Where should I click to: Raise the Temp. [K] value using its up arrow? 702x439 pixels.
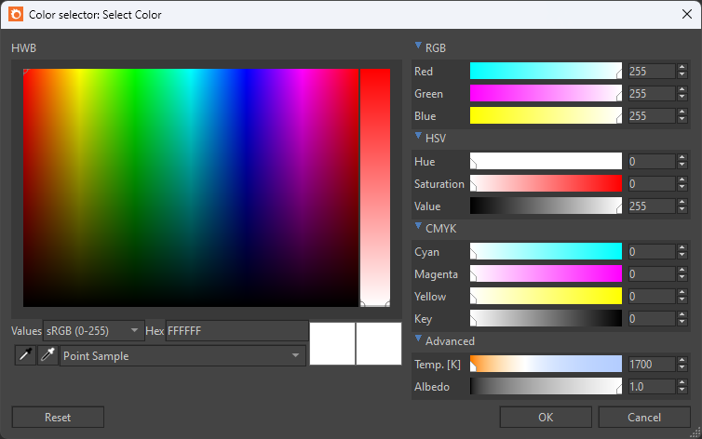click(683, 360)
